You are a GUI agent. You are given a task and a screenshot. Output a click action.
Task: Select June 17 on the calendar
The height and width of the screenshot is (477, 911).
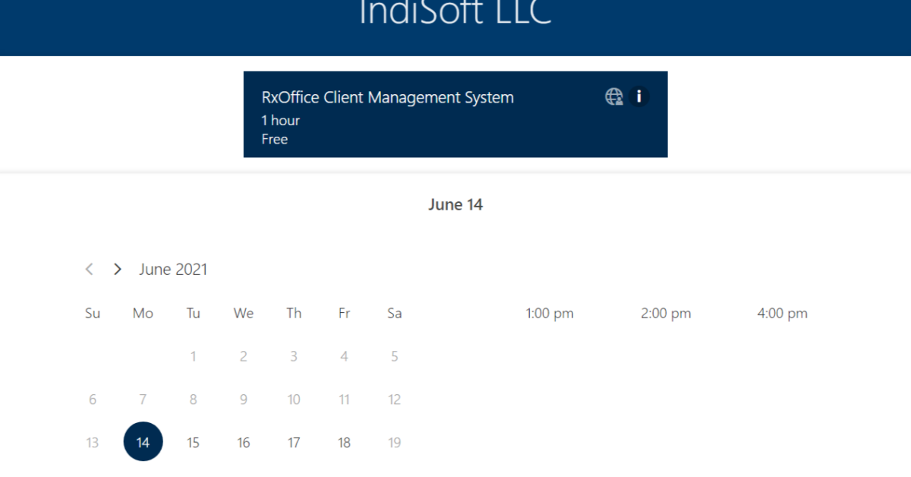[x=294, y=442]
